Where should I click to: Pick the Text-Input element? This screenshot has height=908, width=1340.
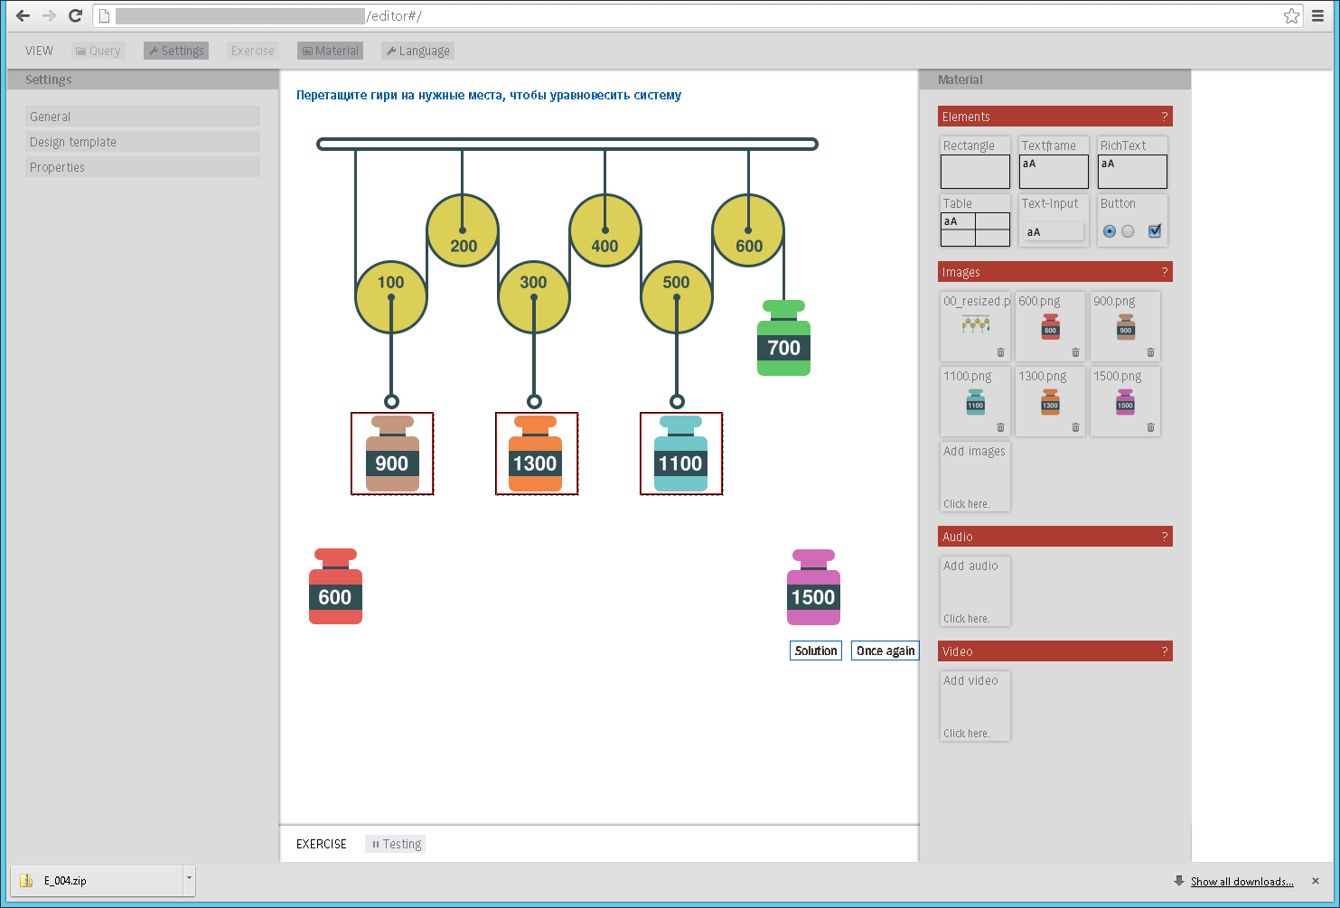click(1054, 220)
